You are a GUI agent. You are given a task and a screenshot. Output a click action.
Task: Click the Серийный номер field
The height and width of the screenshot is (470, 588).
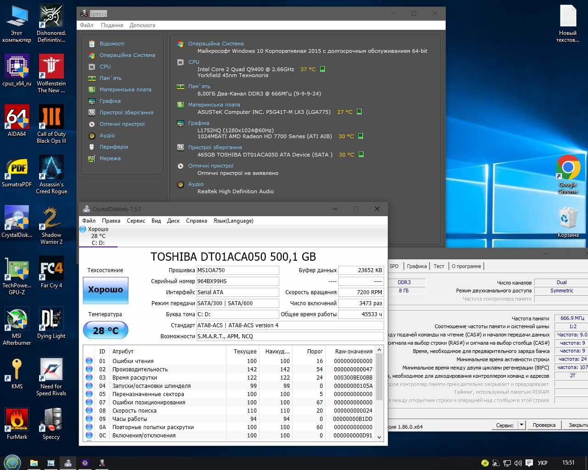237,281
